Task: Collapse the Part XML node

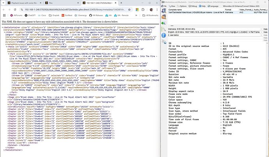Action: click(x=9, y=54)
